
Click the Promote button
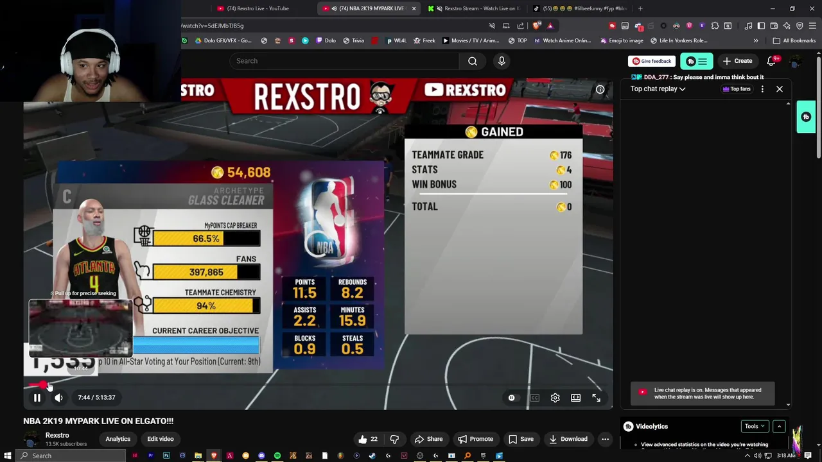(x=475, y=439)
